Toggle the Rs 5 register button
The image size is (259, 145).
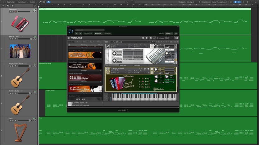(x=149, y=78)
